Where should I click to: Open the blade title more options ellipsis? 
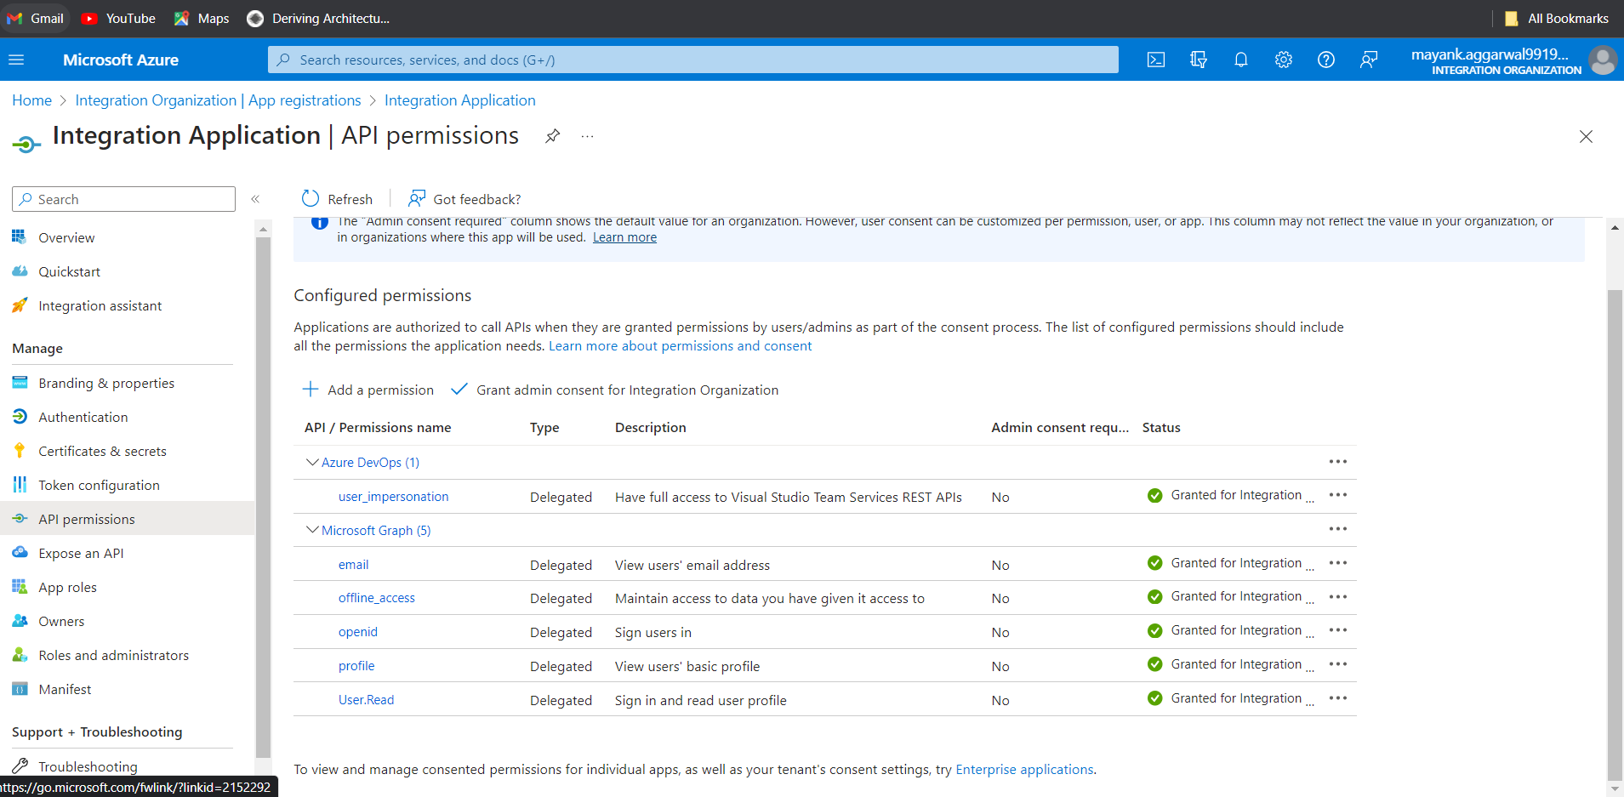pyautogui.click(x=587, y=136)
